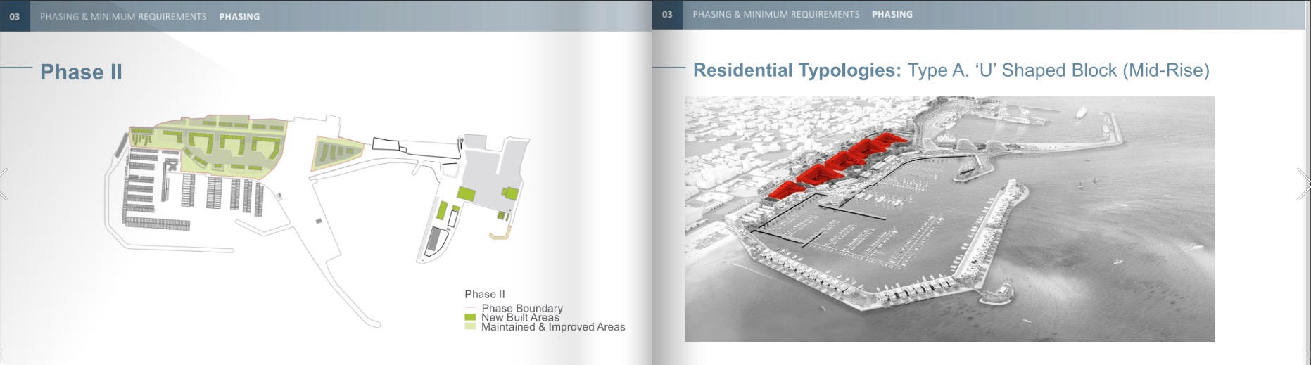Click the Maintained & Improved Areas legend label
Image resolution: width=1311 pixels, height=365 pixels.
click(553, 327)
